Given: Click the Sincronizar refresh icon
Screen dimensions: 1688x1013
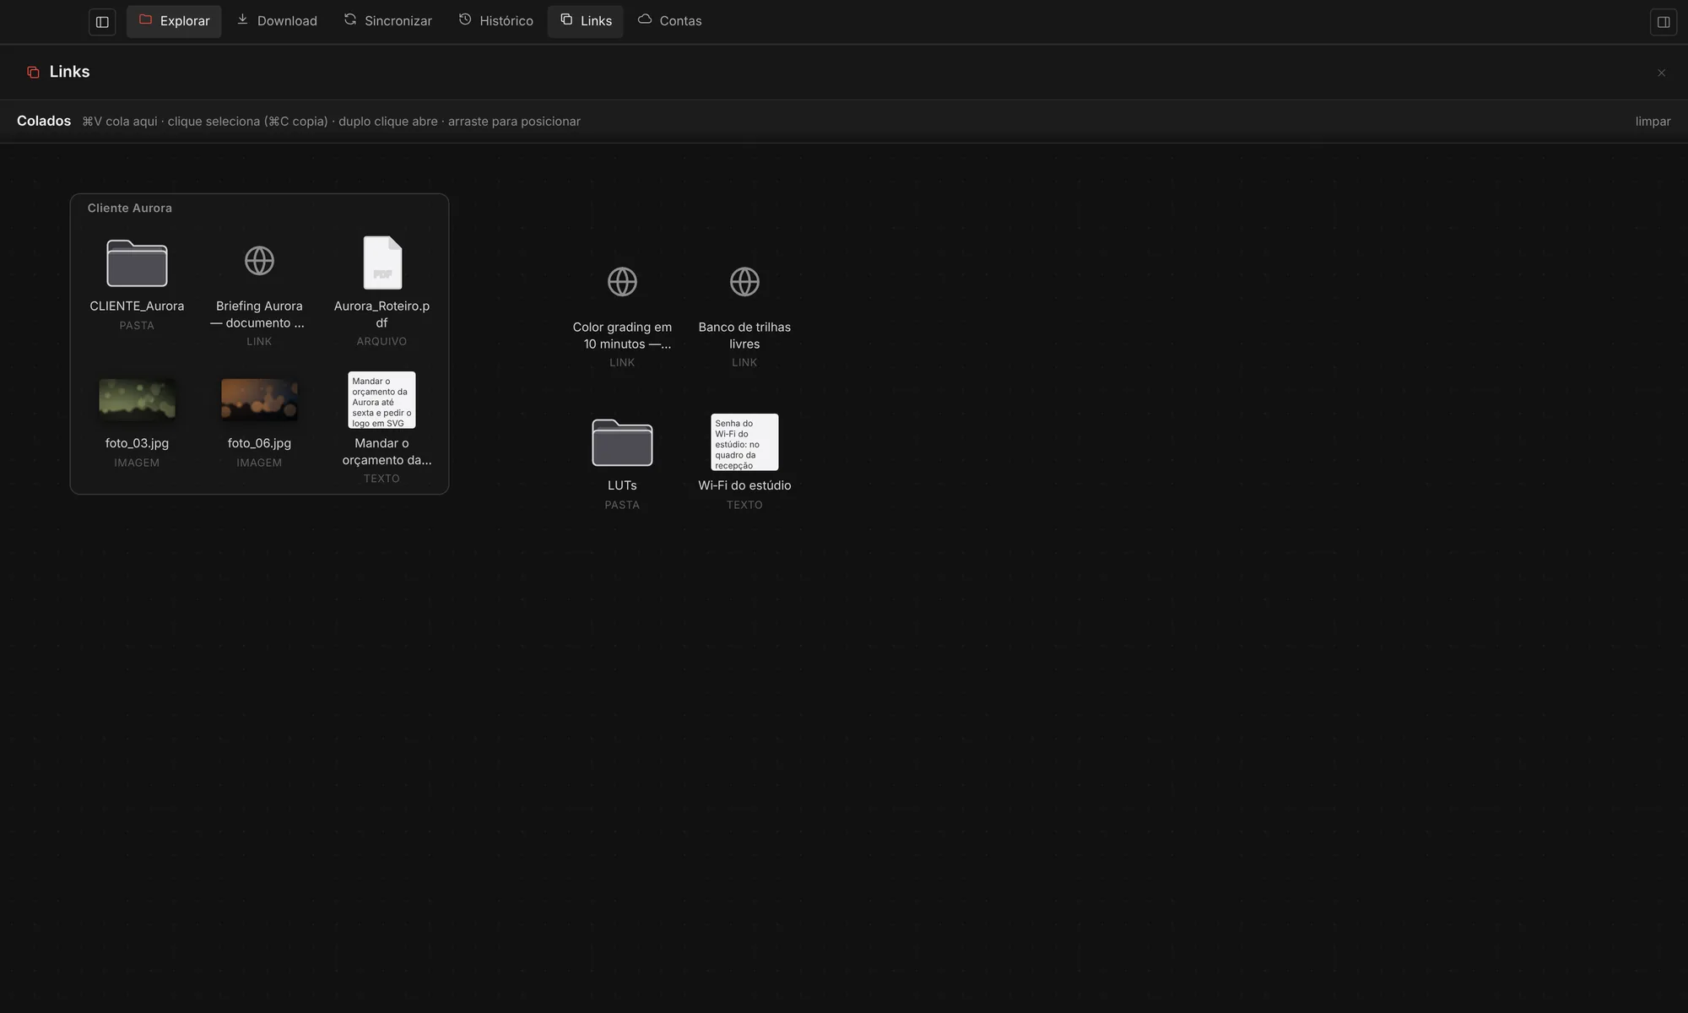Looking at the screenshot, I should 350,19.
